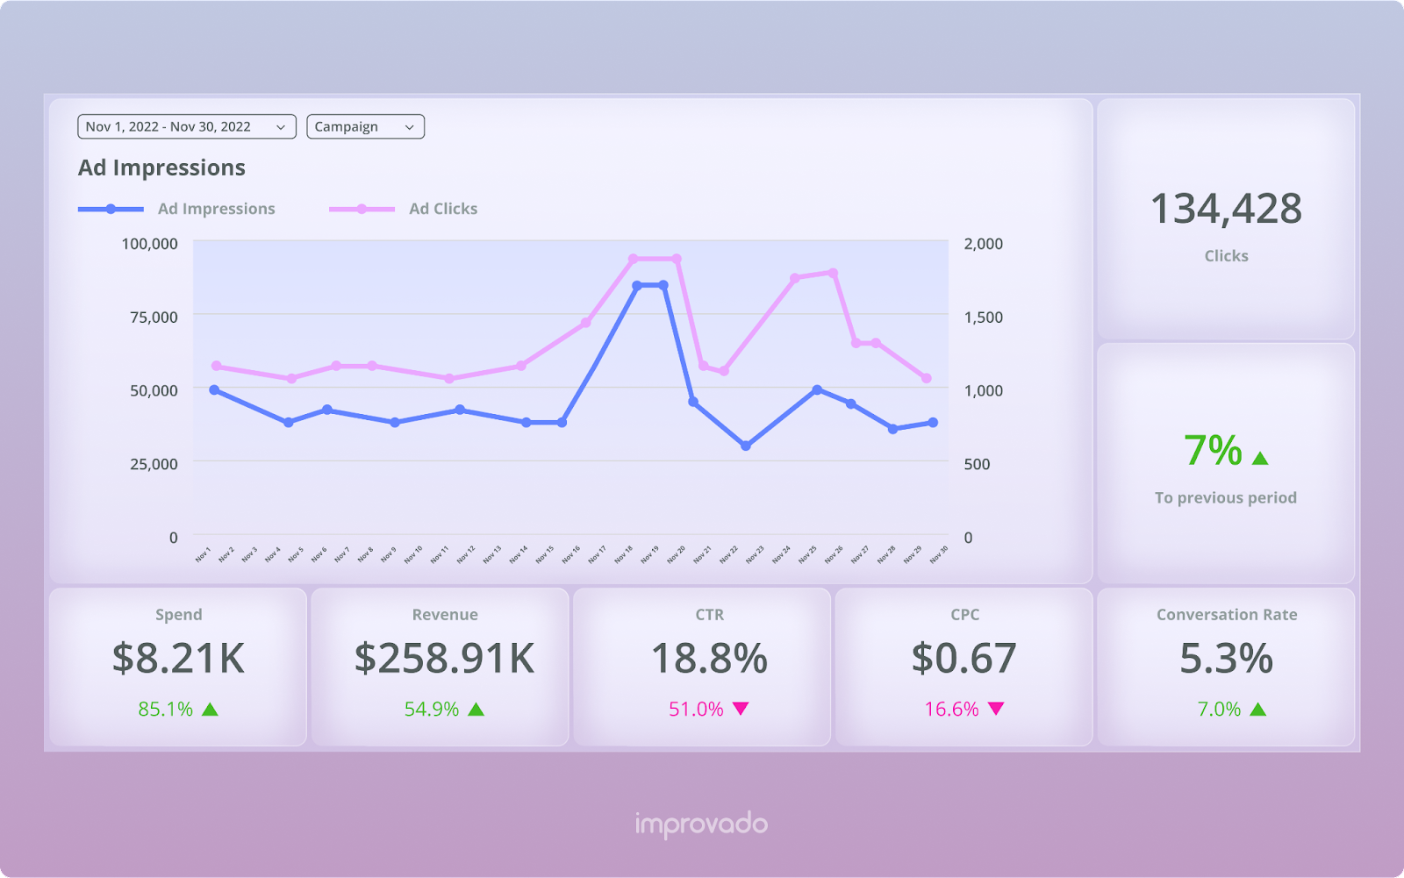Select the Ad Impressions chart title
This screenshot has height=878, width=1404.
[161, 168]
